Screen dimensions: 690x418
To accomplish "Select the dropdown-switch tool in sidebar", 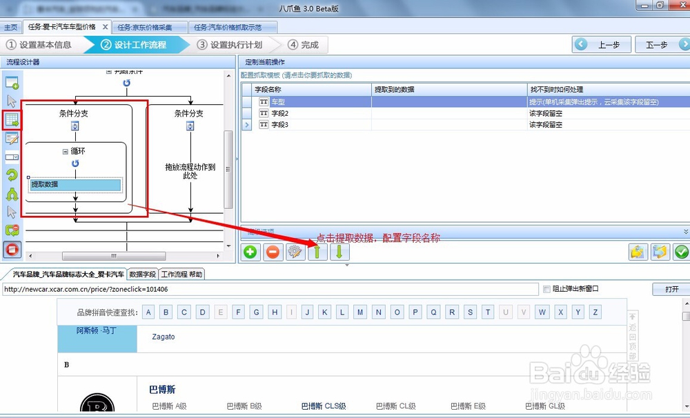I will pos(12,157).
